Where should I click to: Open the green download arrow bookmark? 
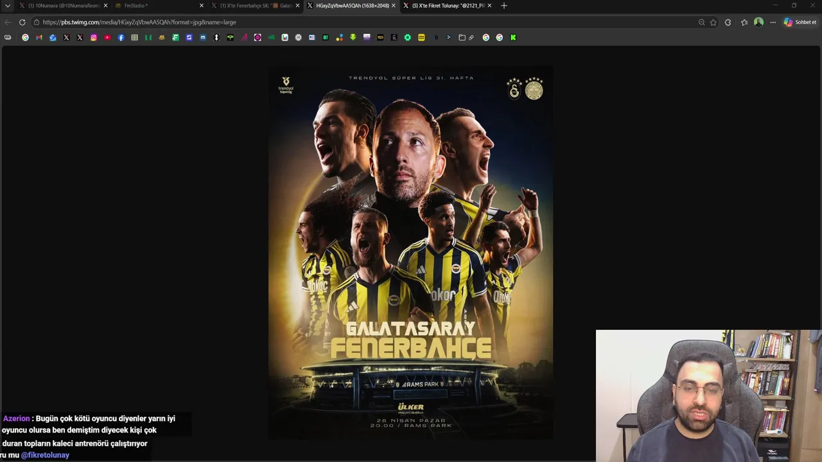click(353, 37)
